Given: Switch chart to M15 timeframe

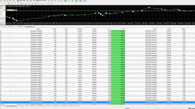Looking at the screenshot, I should (x=33, y=4).
